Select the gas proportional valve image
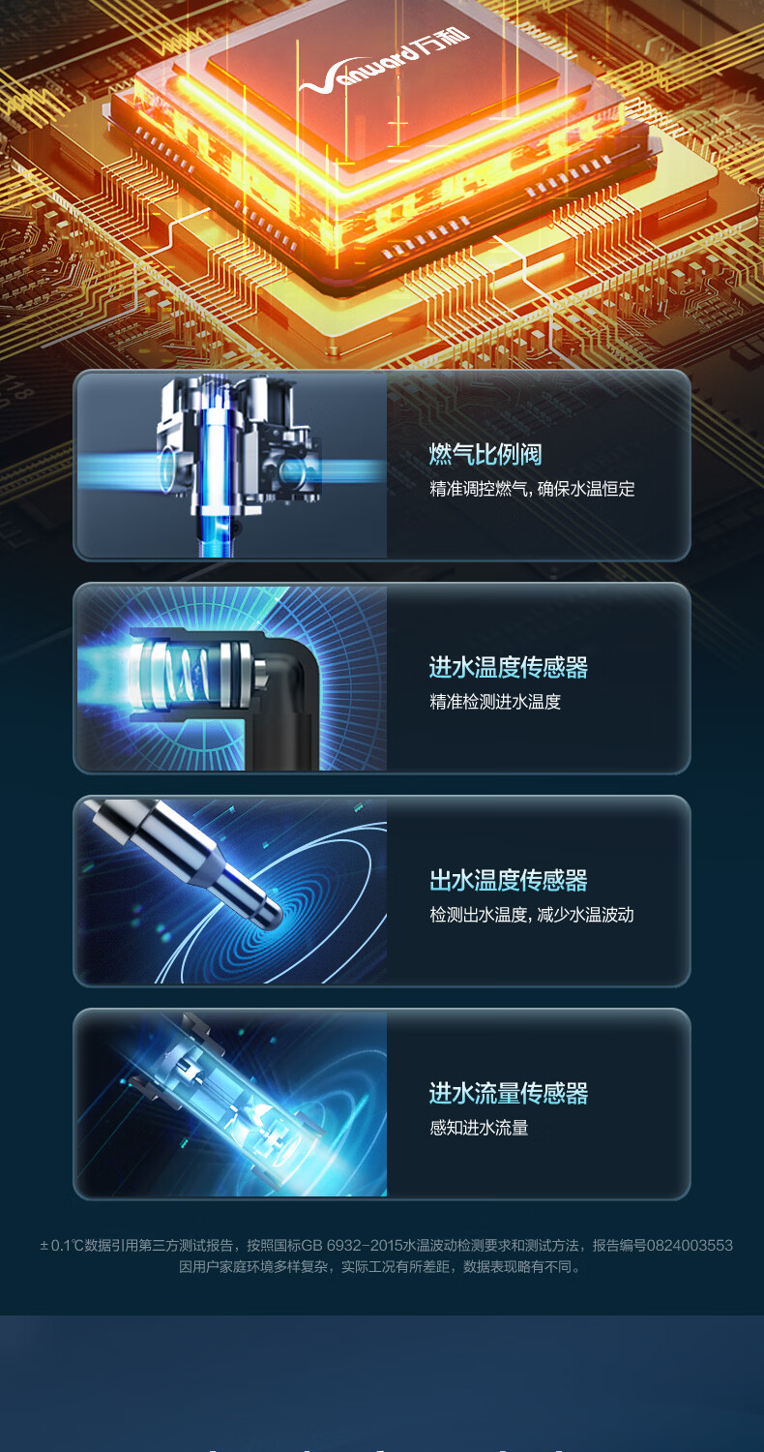The width and height of the screenshot is (764, 1452). (232, 466)
